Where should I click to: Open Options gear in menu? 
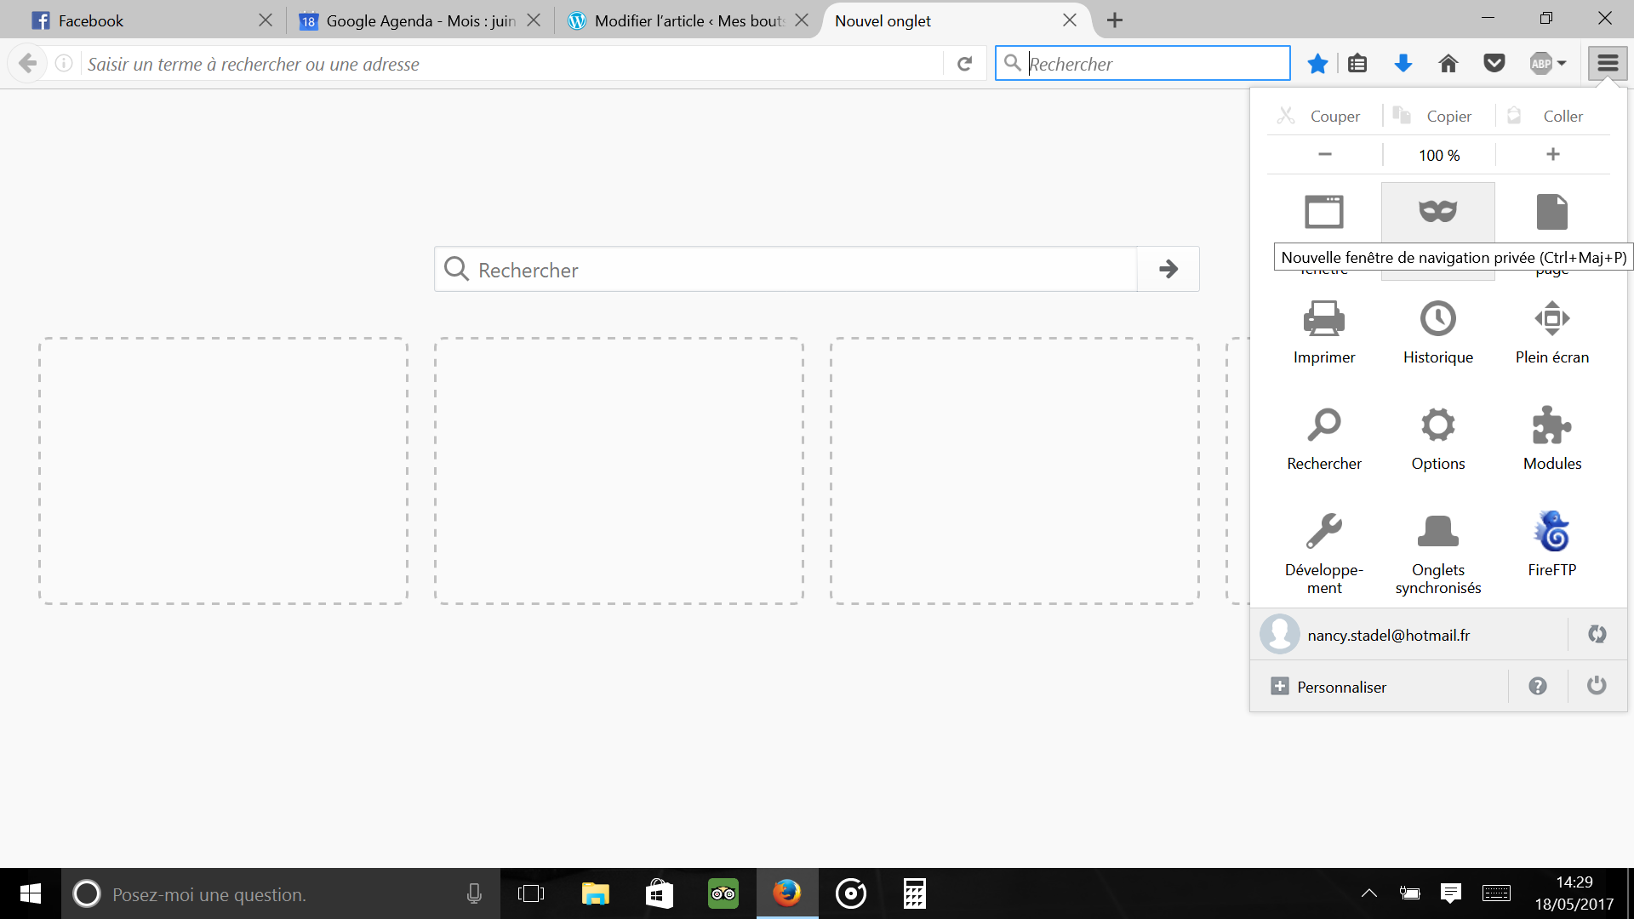pyautogui.click(x=1437, y=425)
